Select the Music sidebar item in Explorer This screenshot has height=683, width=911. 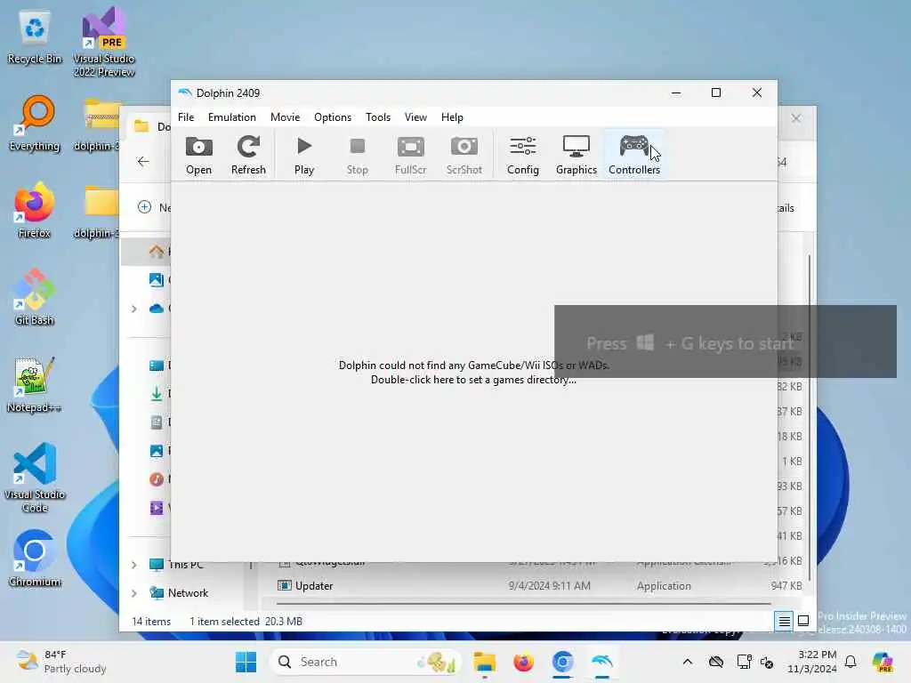coord(157,479)
